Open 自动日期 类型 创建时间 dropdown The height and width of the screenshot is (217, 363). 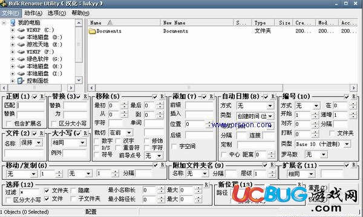pyautogui.click(x=270, y=116)
